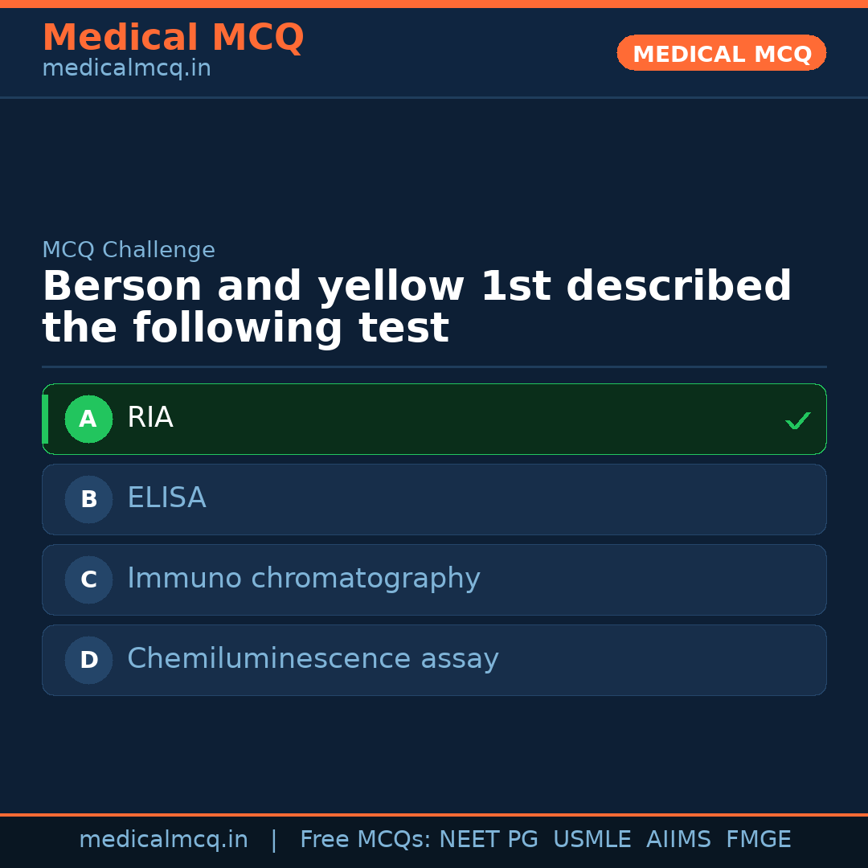Click the green checkmark on option A
The height and width of the screenshot is (868, 868).
[x=797, y=419]
